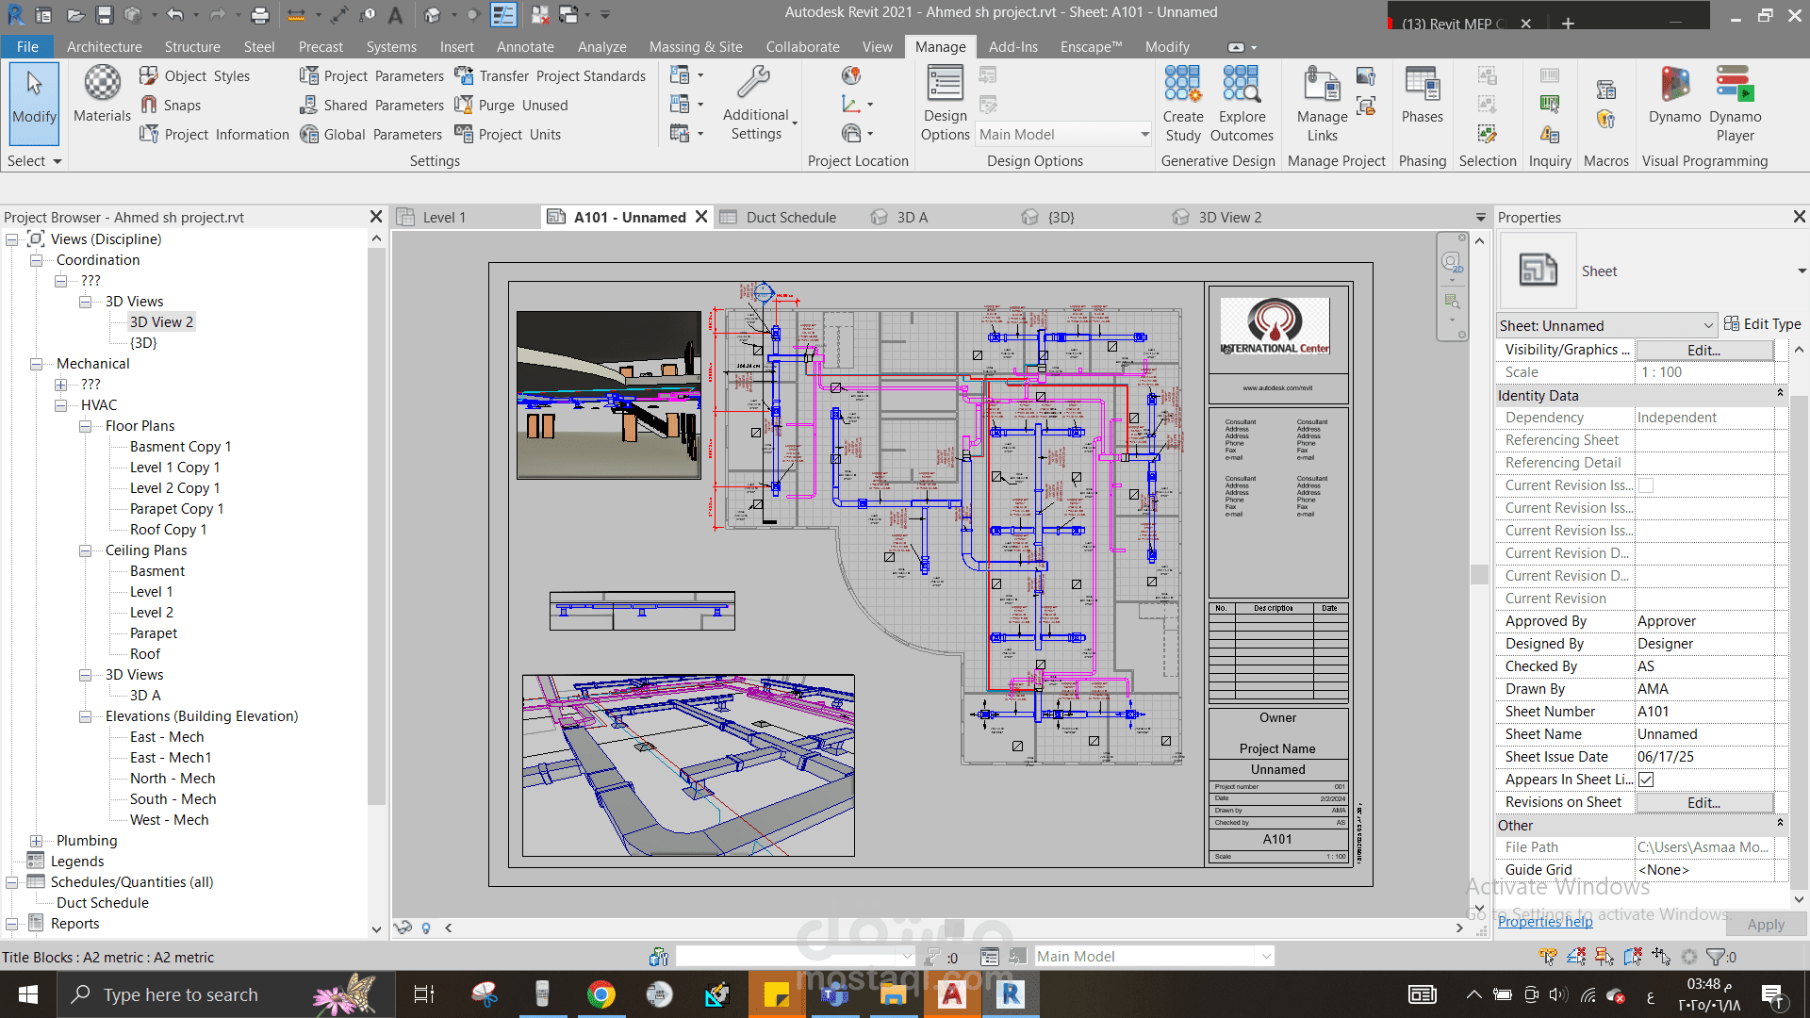Image resolution: width=1810 pixels, height=1018 pixels.
Task: Click Save in quick access toolbar
Action: 104,15
